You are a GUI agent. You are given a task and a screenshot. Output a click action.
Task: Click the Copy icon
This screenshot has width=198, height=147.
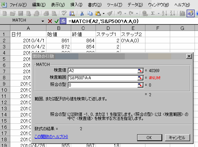click(x=90, y=13)
